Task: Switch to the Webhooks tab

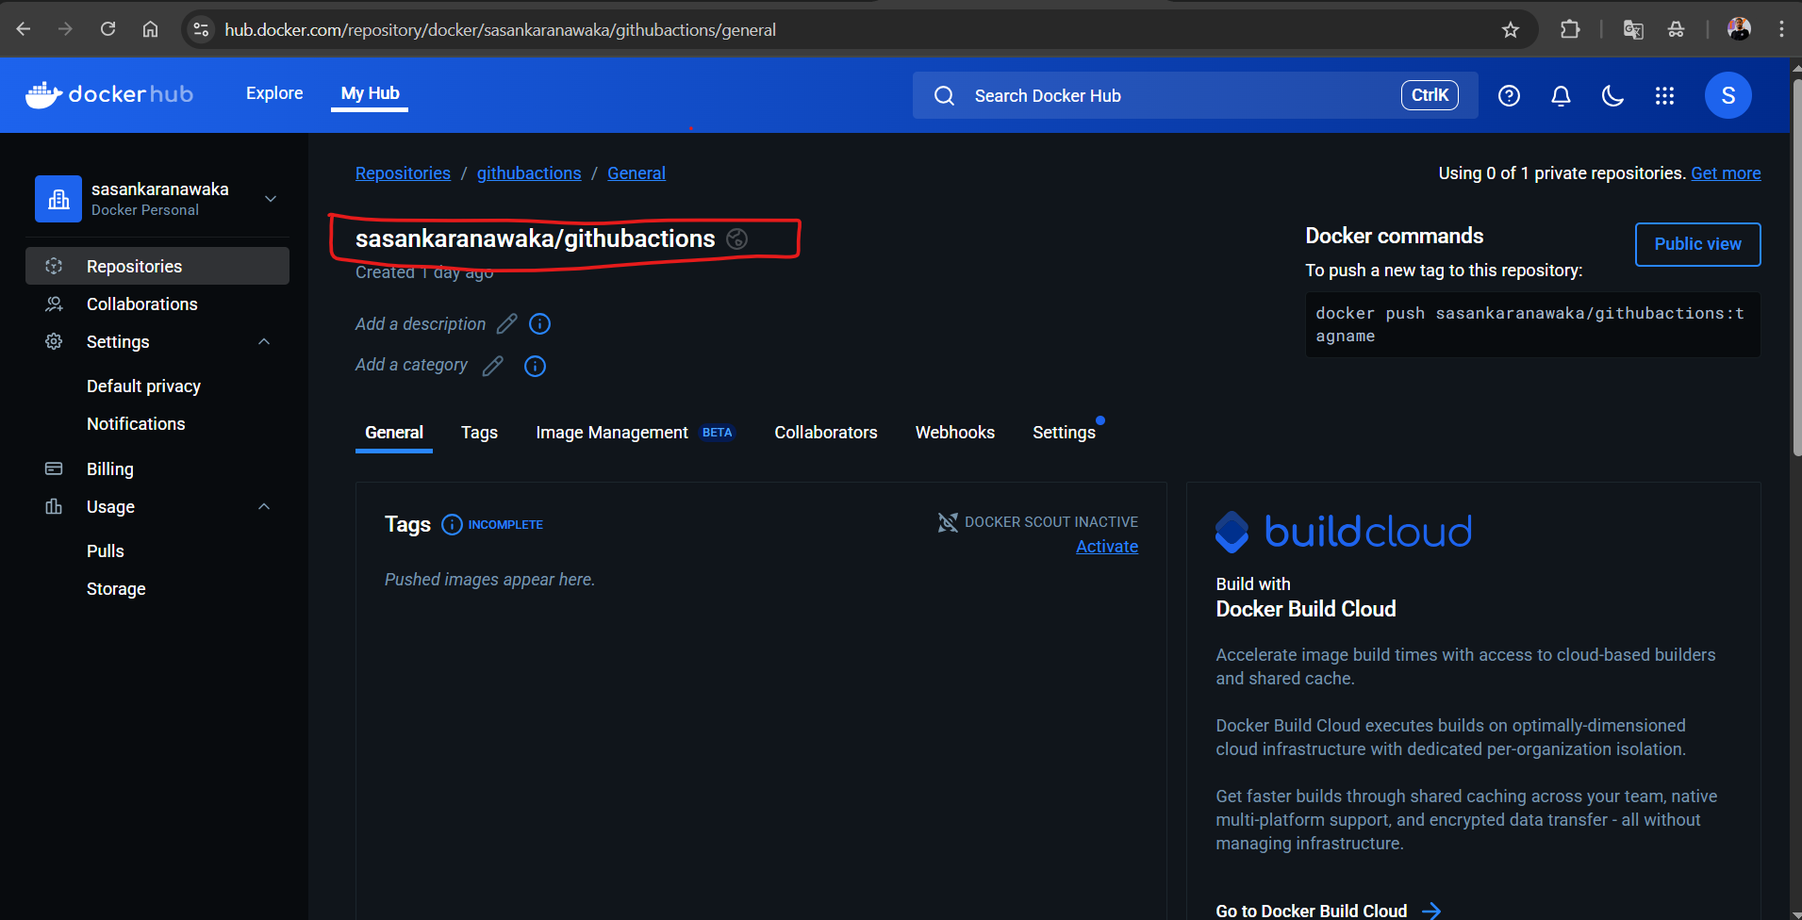Action: click(x=955, y=433)
